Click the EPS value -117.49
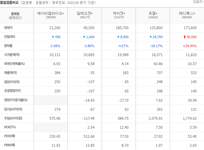 tap(88, 118)
